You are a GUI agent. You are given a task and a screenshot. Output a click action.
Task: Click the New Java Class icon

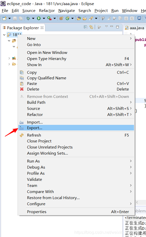click(x=68, y=19)
